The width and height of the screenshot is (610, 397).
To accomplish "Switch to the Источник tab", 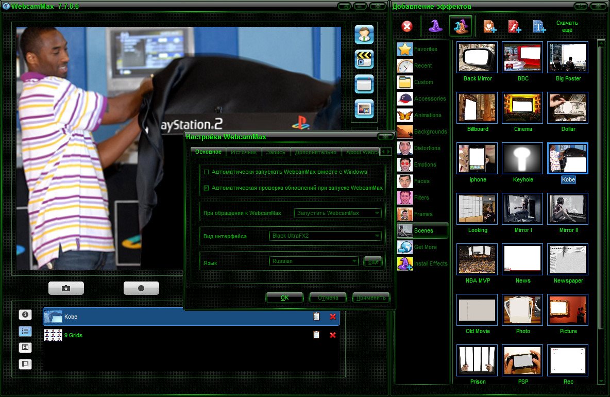I will coord(244,152).
